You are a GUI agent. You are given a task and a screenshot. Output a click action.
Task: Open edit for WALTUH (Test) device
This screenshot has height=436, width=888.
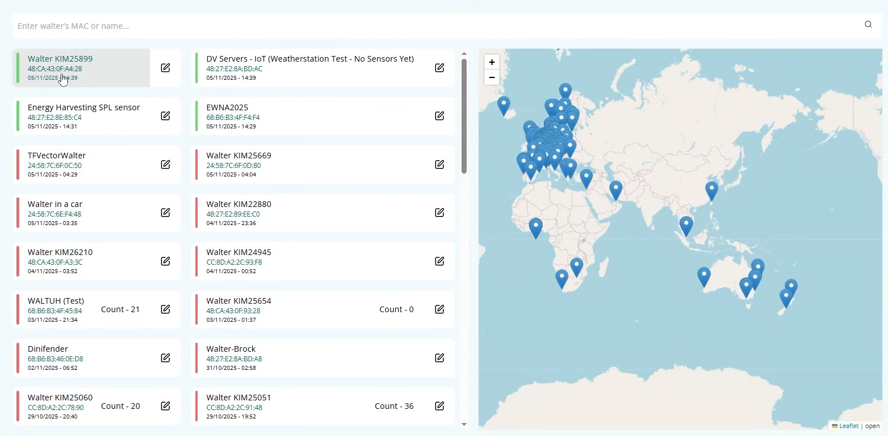tap(165, 309)
